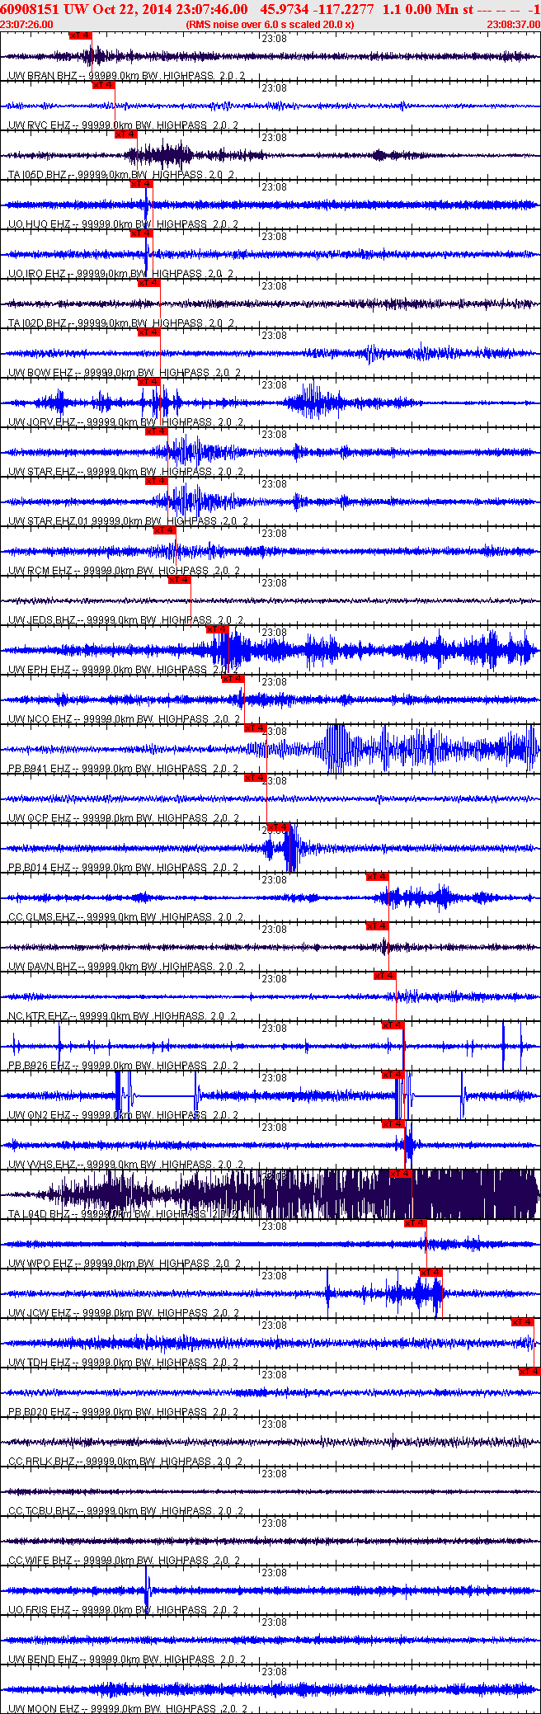Click the CC PRLK BHZ station label
This screenshot has height=1714, width=541.
click(x=43, y=1462)
